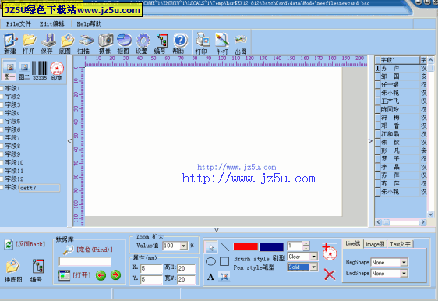Toggle the 字段10 checkbox
438x301 pixels.
[x=2, y=163]
